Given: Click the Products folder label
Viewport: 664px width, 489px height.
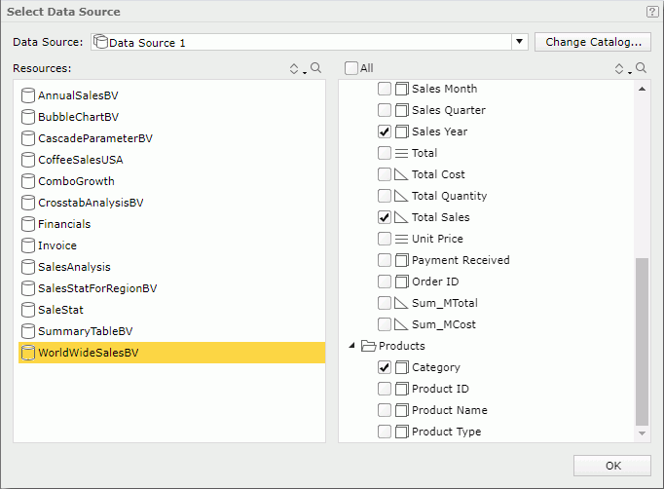Looking at the screenshot, I should [x=402, y=346].
